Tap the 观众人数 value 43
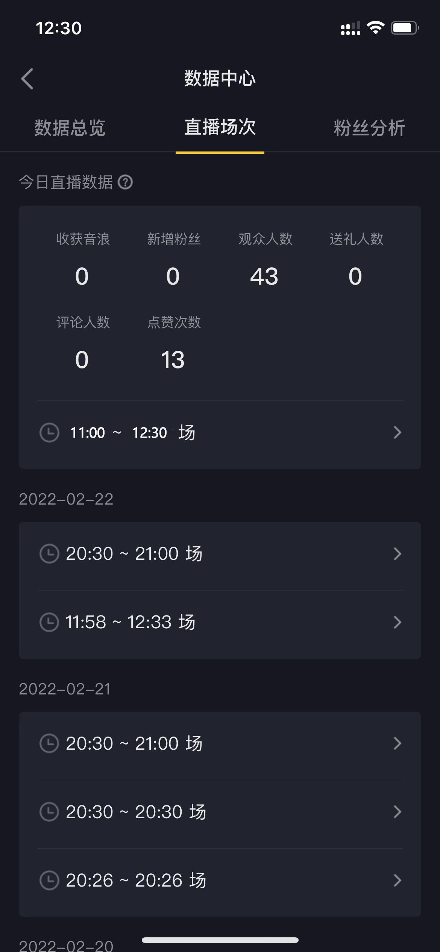This screenshot has width=440, height=952. pyautogui.click(x=264, y=276)
